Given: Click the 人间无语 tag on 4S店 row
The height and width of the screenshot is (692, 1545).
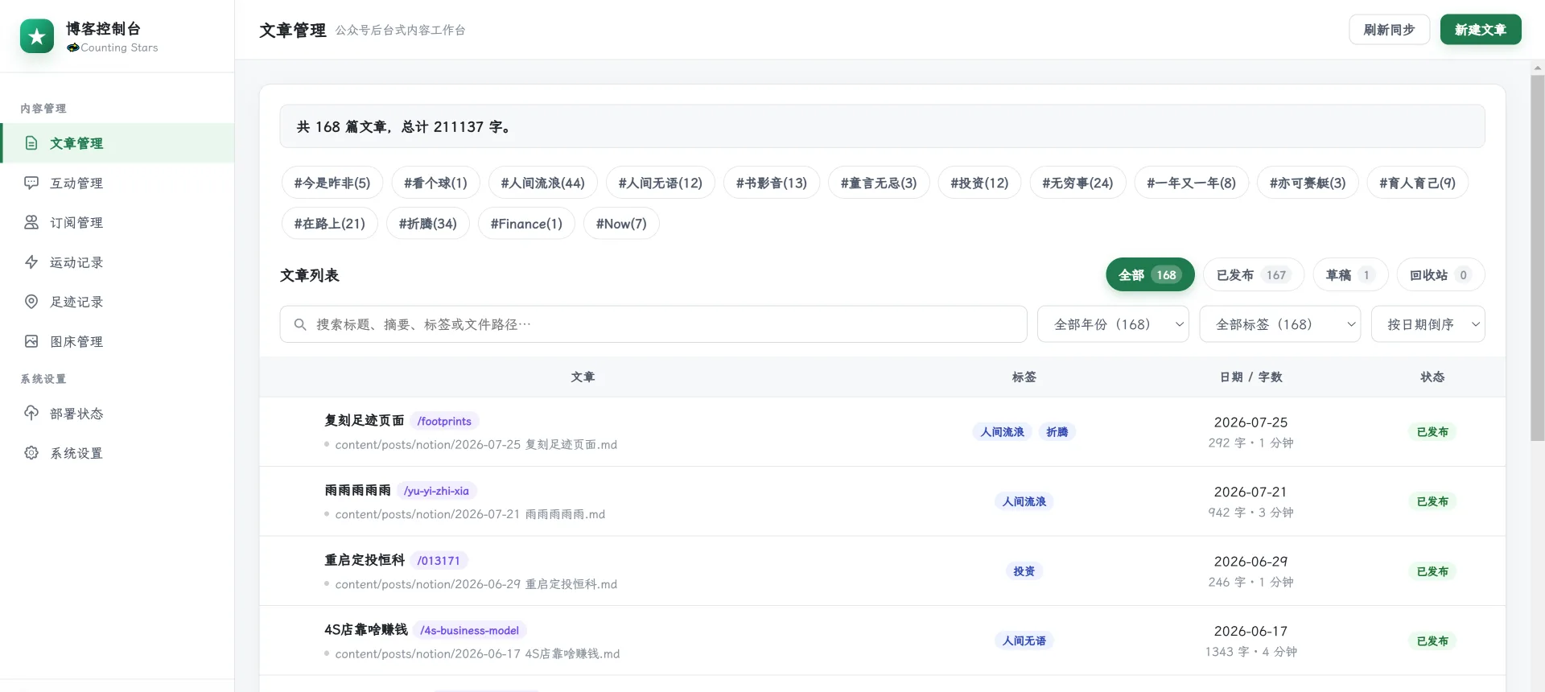Looking at the screenshot, I should tap(1024, 641).
